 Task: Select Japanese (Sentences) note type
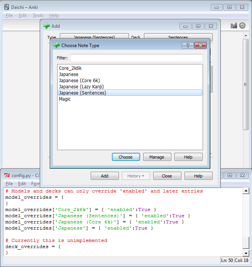click(x=130, y=93)
